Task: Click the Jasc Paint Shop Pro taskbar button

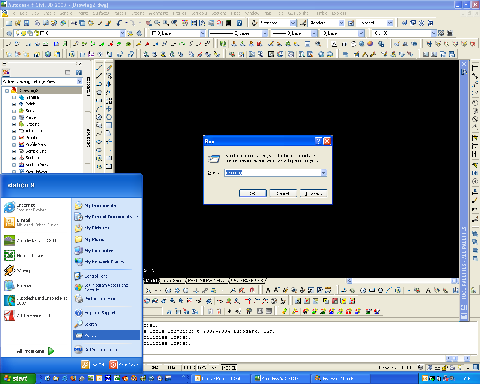Action: 340,378
